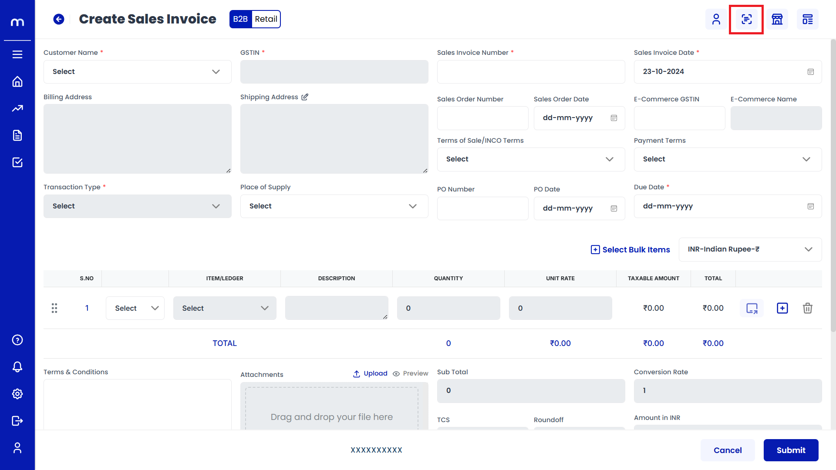836x470 pixels.
Task: Expand the Customer Name dropdown
Action: 137,72
